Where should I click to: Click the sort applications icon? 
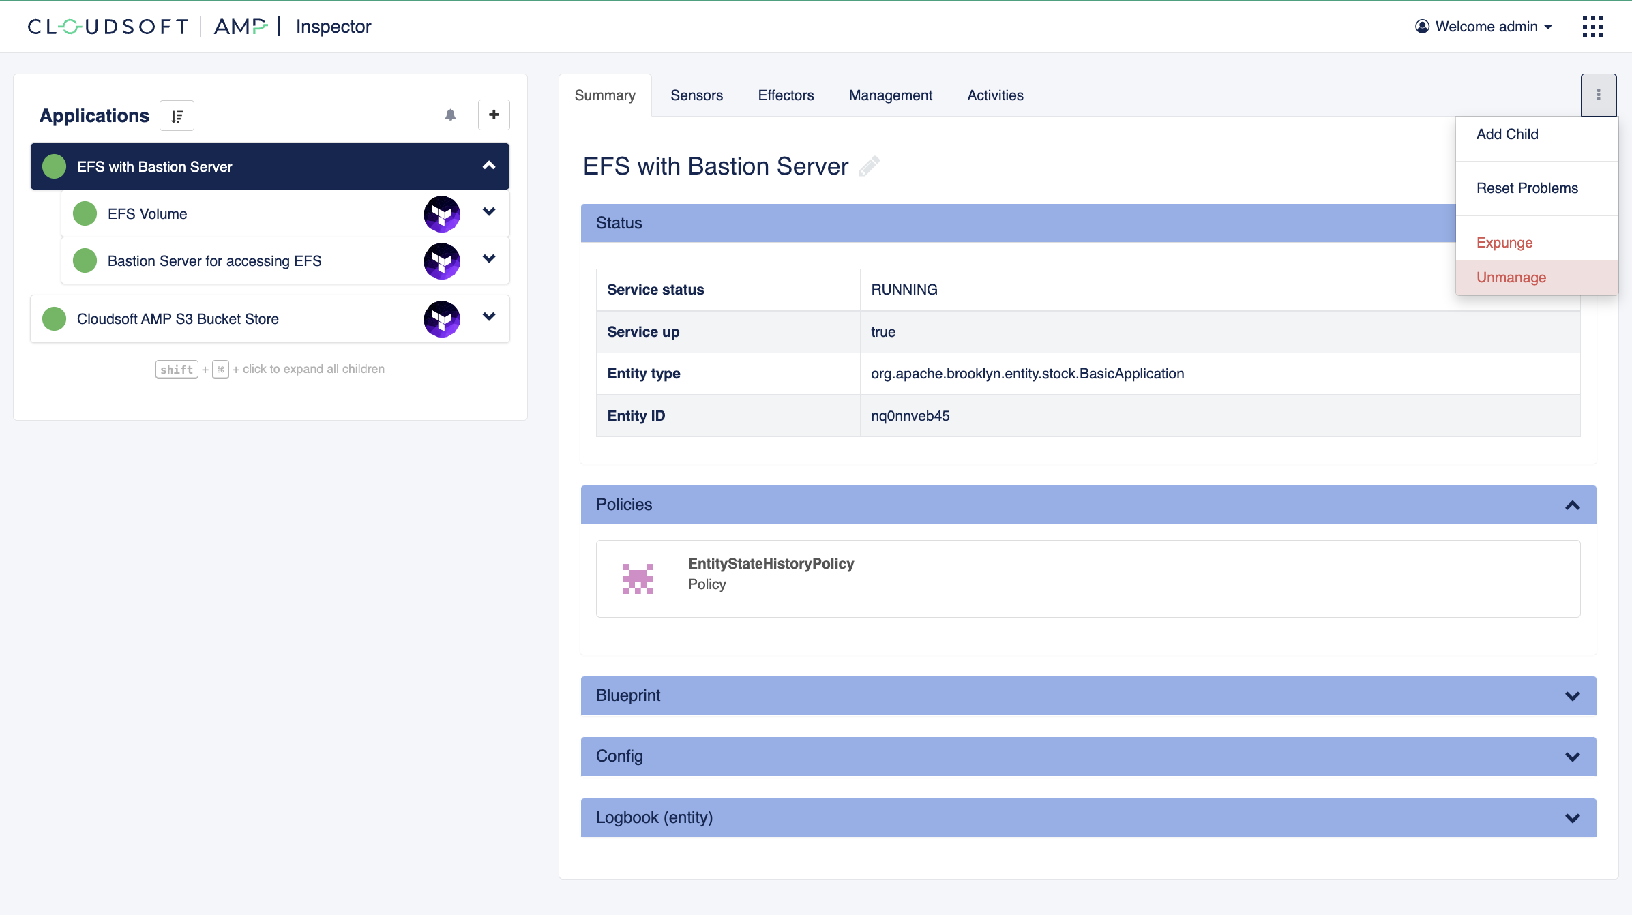[x=177, y=116]
